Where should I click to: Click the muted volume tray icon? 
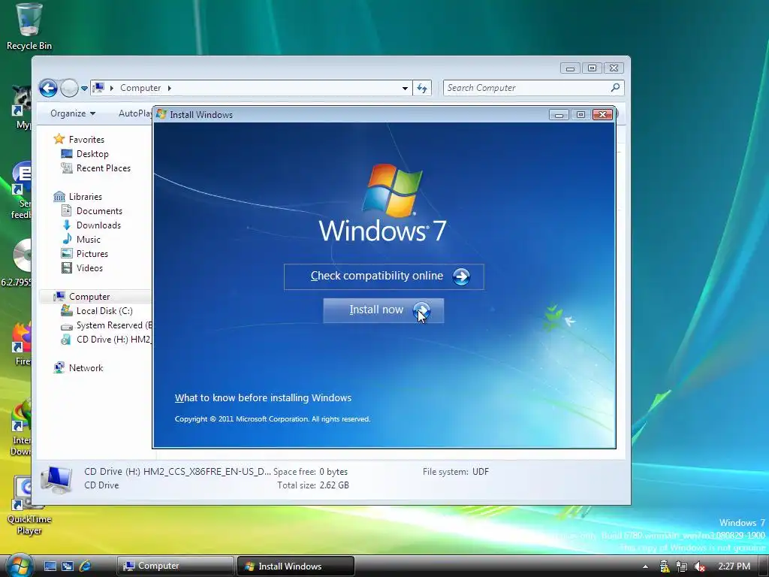pos(700,566)
